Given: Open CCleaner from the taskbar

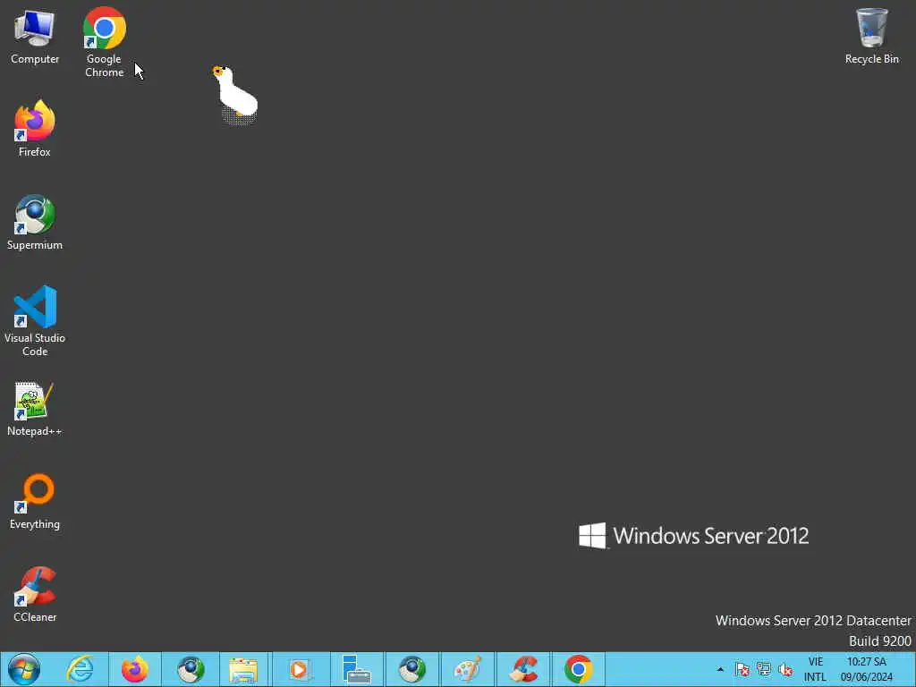Looking at the screenshot, I should pyautogui.click(x=523, y=669).
